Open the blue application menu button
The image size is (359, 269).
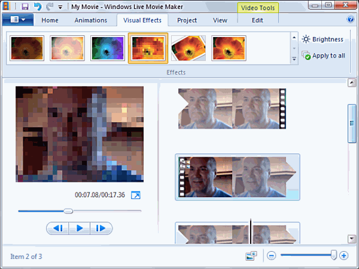(18, 20)
